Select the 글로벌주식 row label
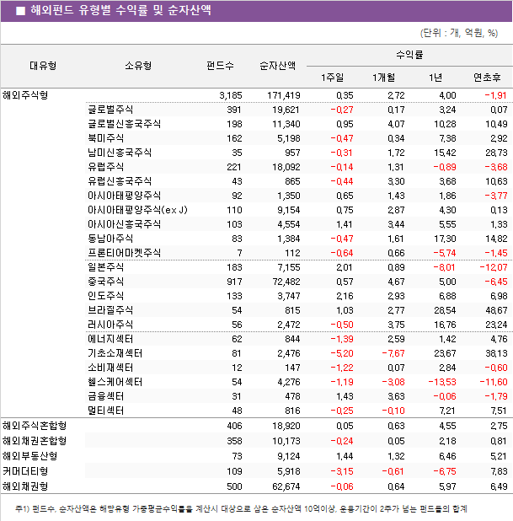Screen dimensions: 513x521 coord(110,110)
